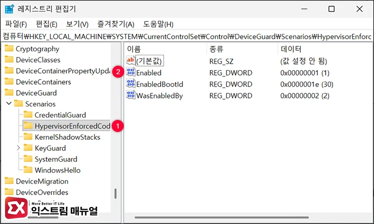Select the DeviceClasses key name
This screenshot has width=374, height=224.
(38, 60)
